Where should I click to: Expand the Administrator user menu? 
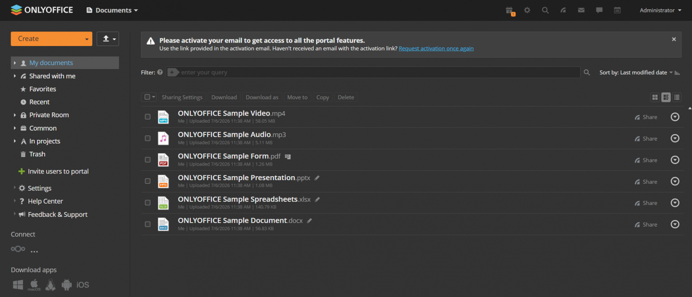coord(661,10)
